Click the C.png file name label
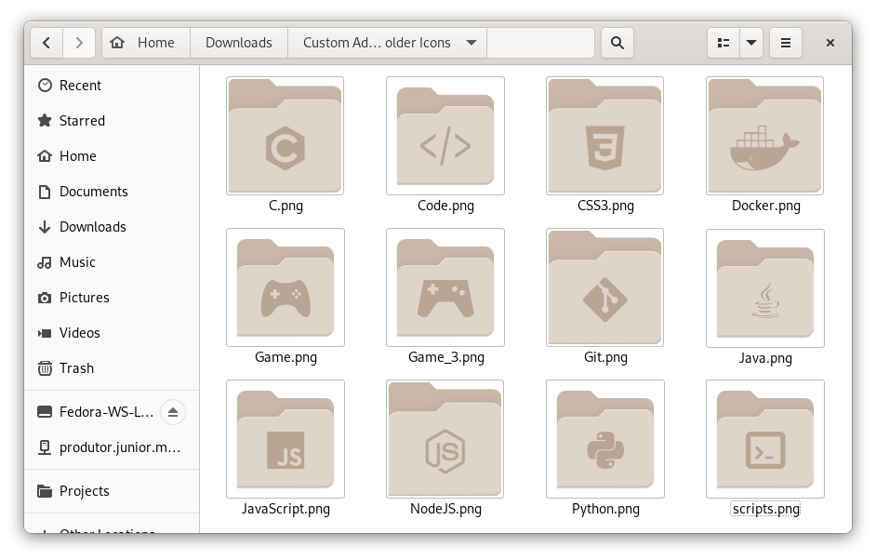 (x=285, y=206)
